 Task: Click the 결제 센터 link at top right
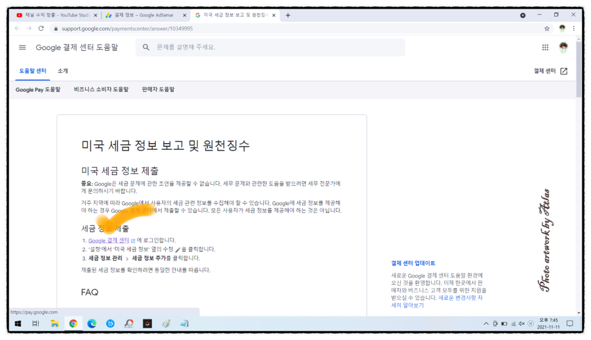[x=545, y=71]
